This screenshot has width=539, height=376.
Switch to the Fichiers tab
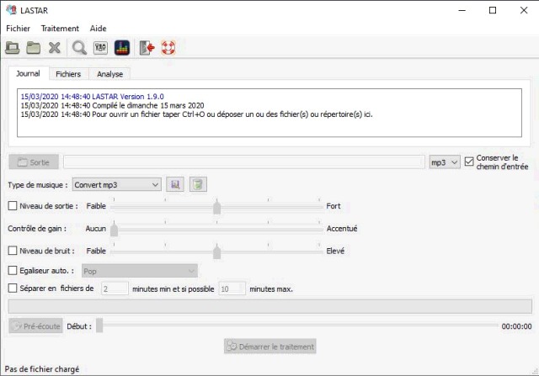(x=68, y=74)
